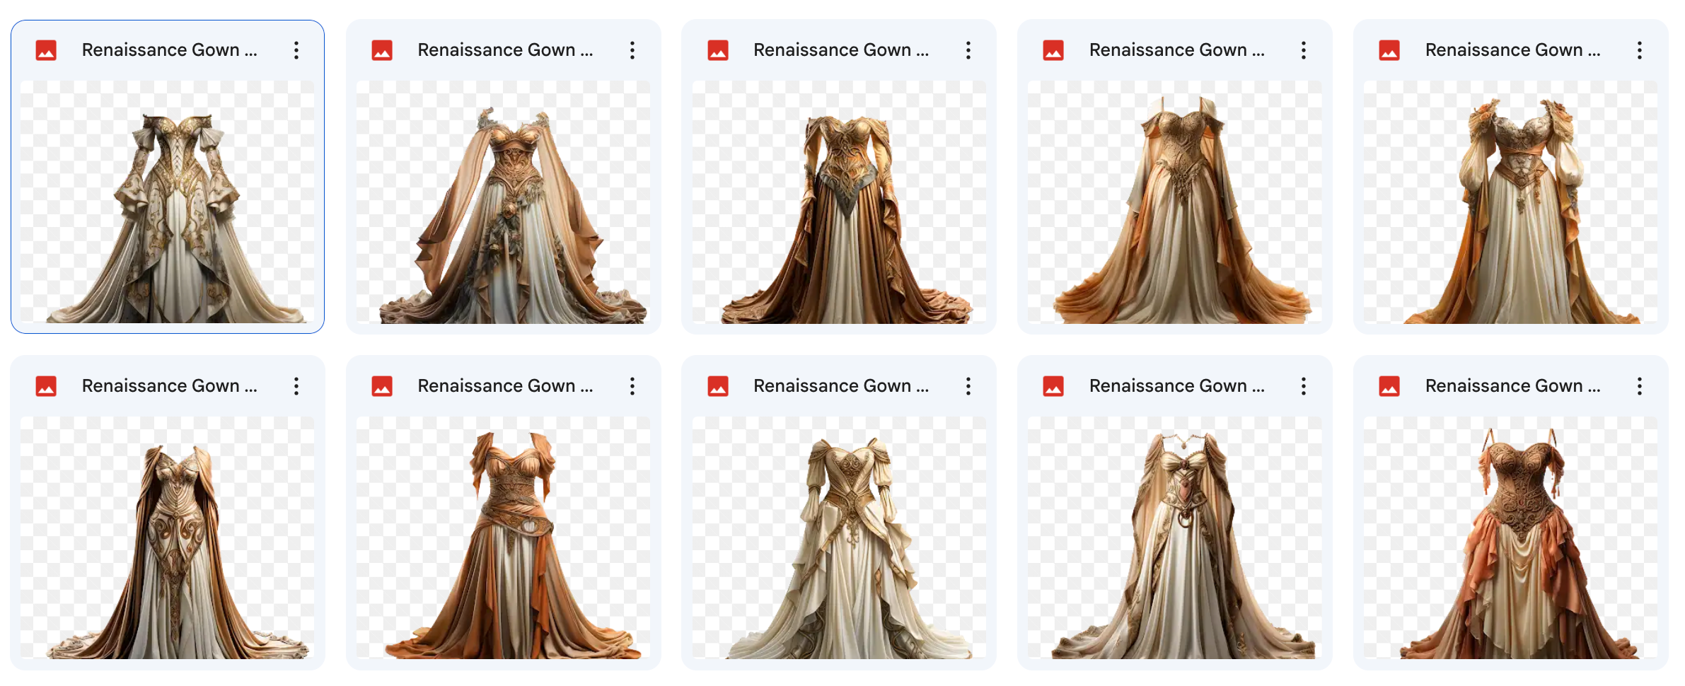Click image file icon for all-ivory tiered ruffle gown
1685x686 pixels.
(718, 386)
